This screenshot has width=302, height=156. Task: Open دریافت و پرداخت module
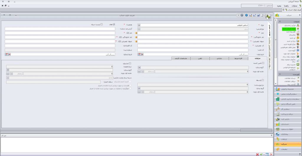288,114
